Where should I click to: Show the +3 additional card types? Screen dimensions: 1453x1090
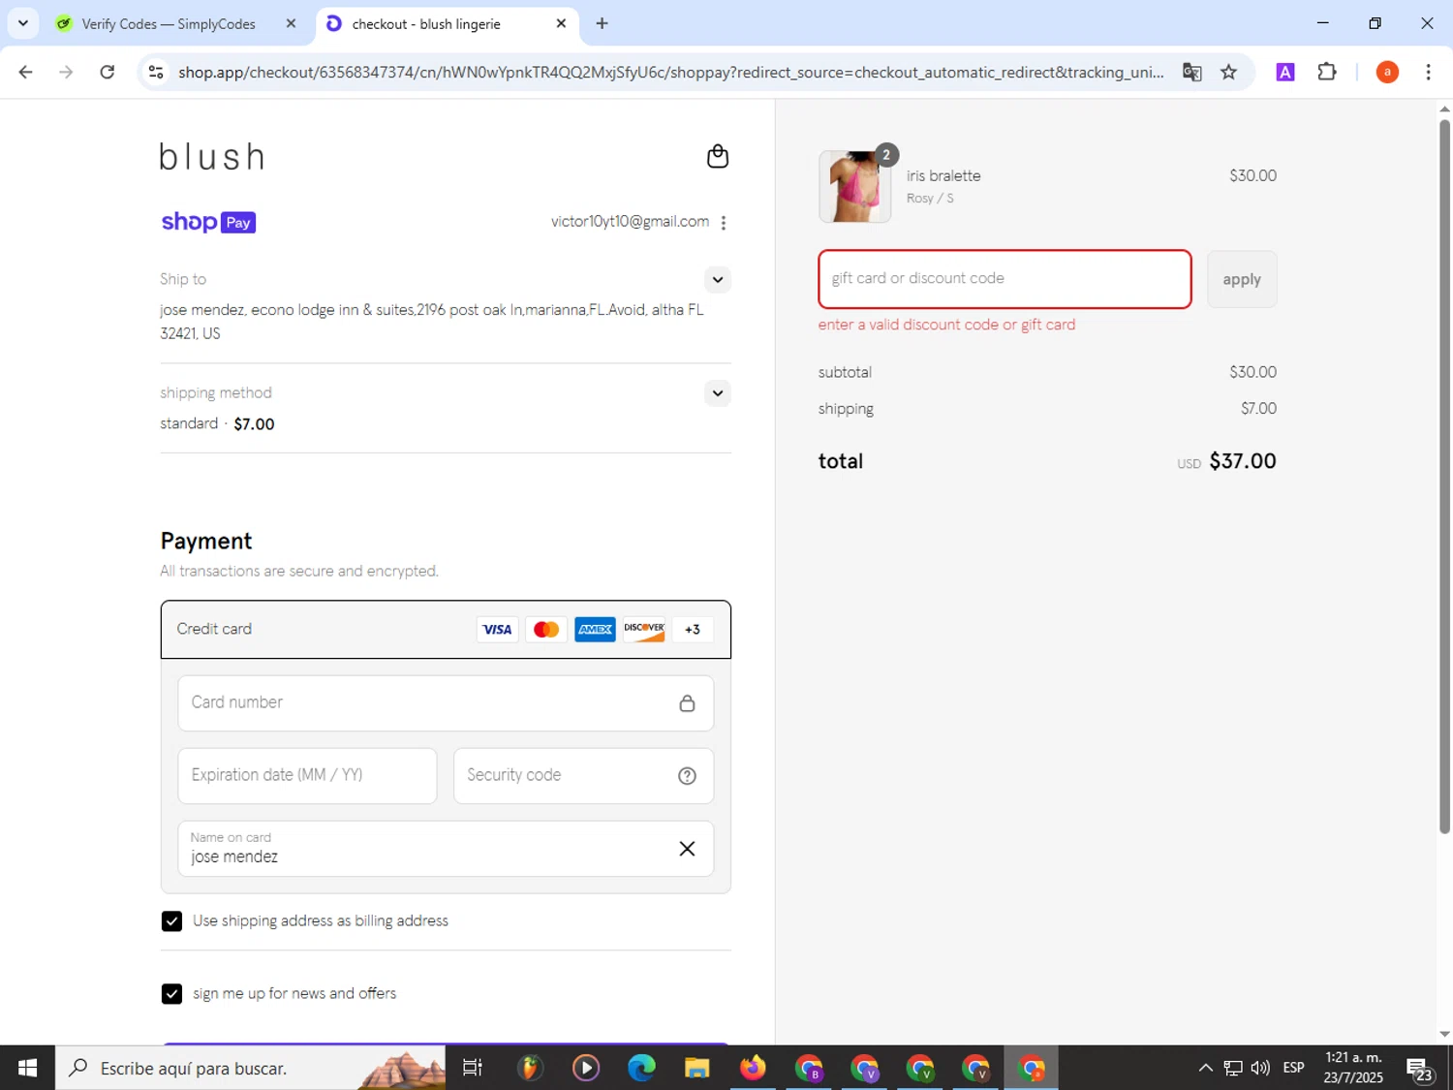693,630
